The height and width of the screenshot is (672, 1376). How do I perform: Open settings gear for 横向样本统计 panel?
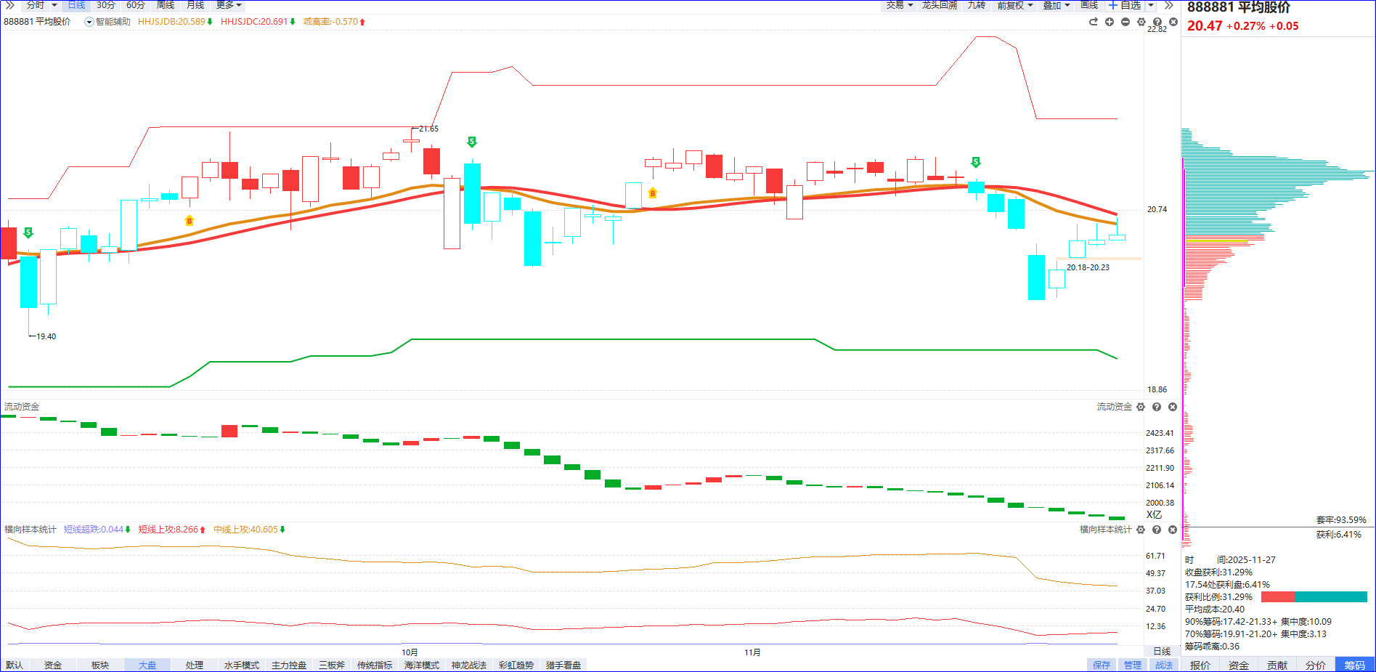click(1141, 530)
